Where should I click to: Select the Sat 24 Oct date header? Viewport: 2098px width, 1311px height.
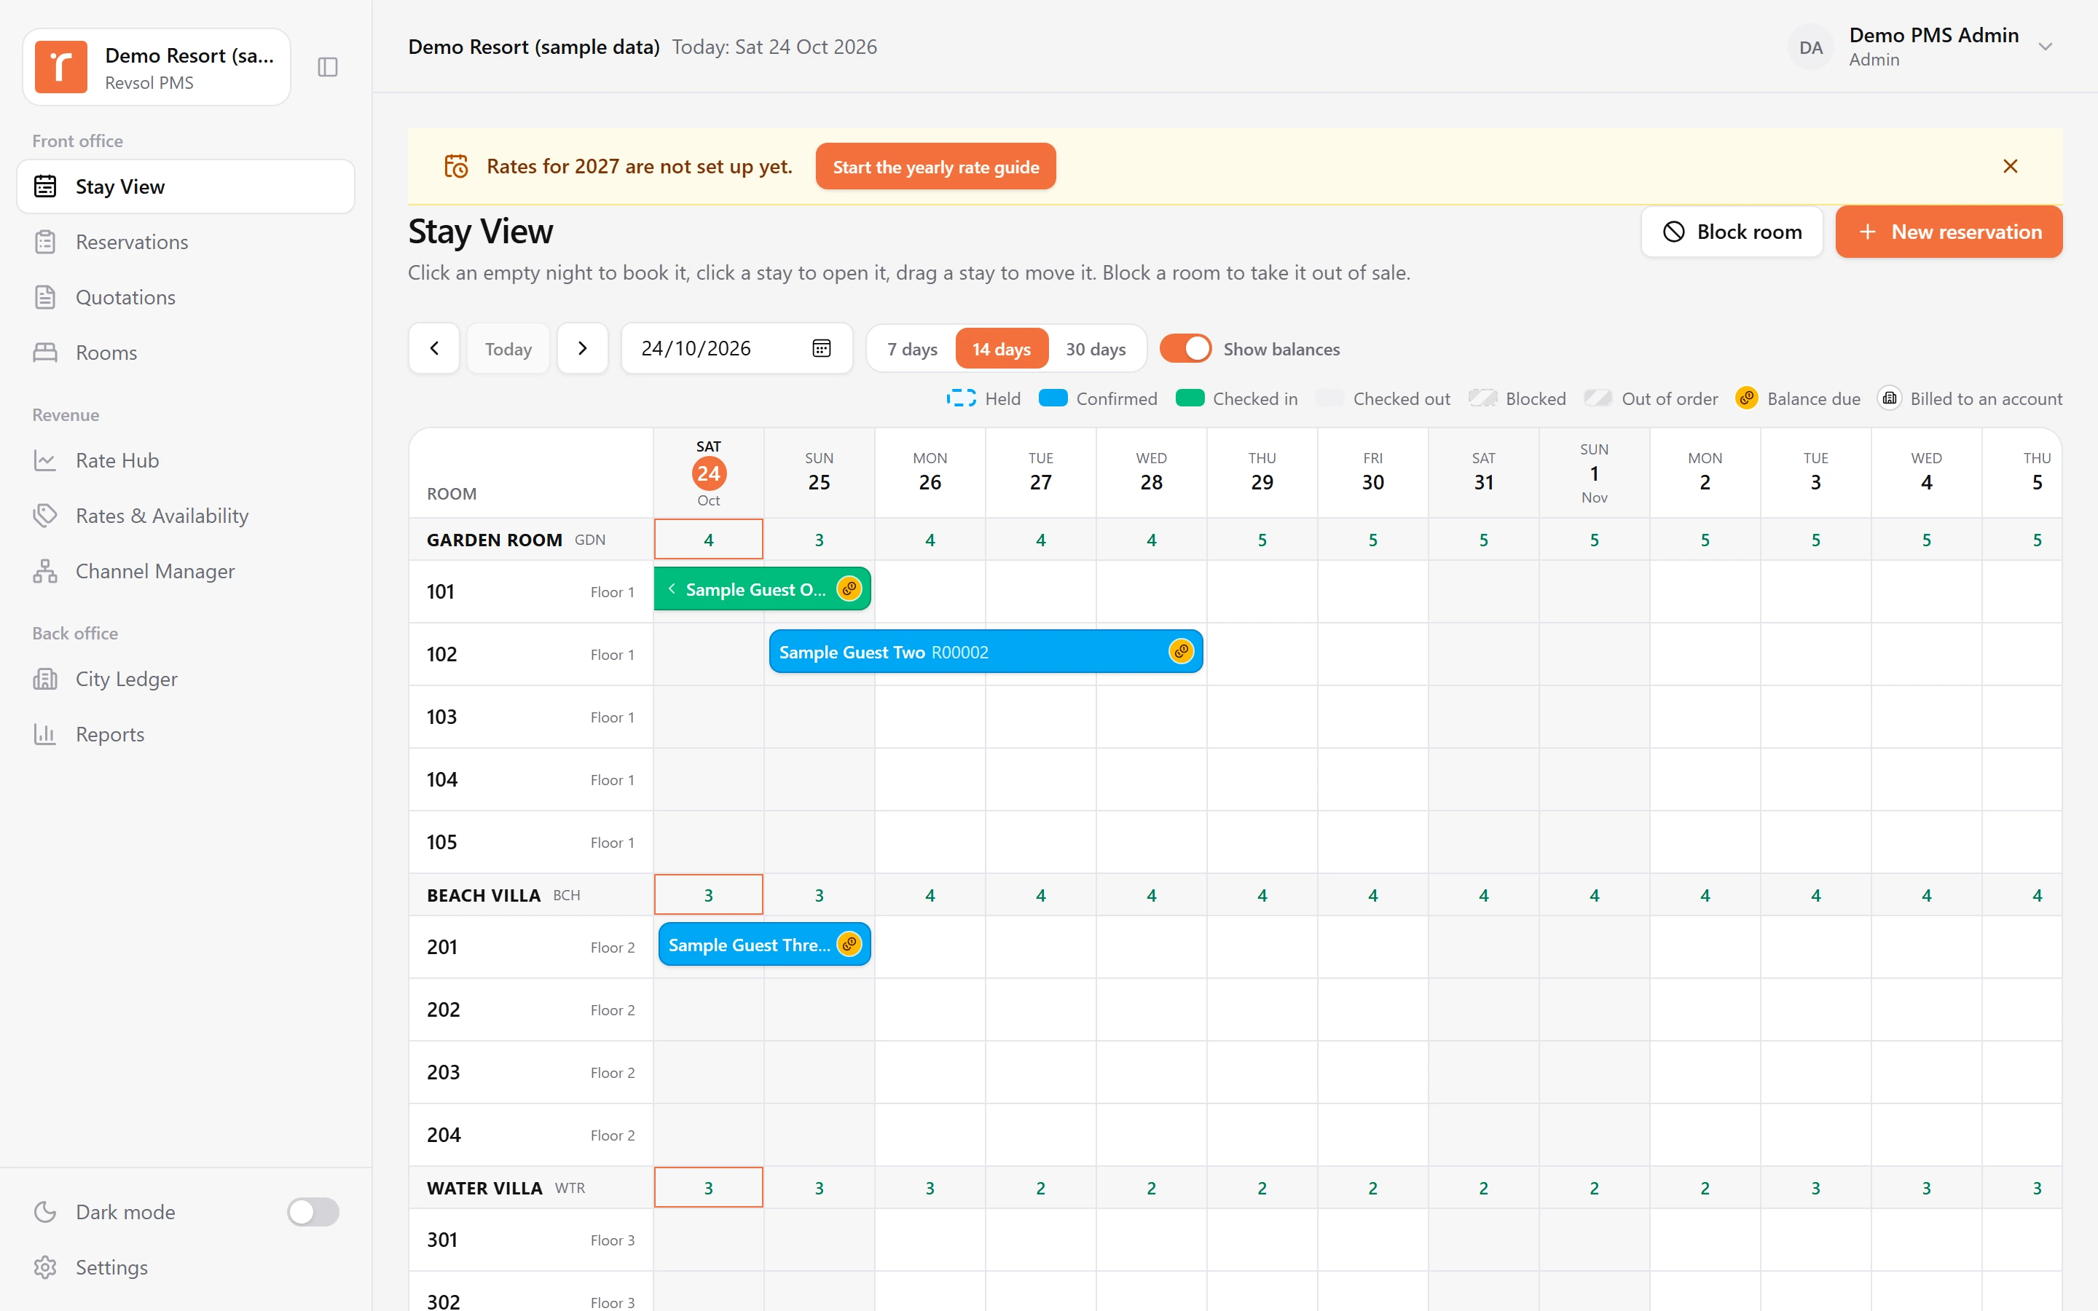click(x=708, y=473)
